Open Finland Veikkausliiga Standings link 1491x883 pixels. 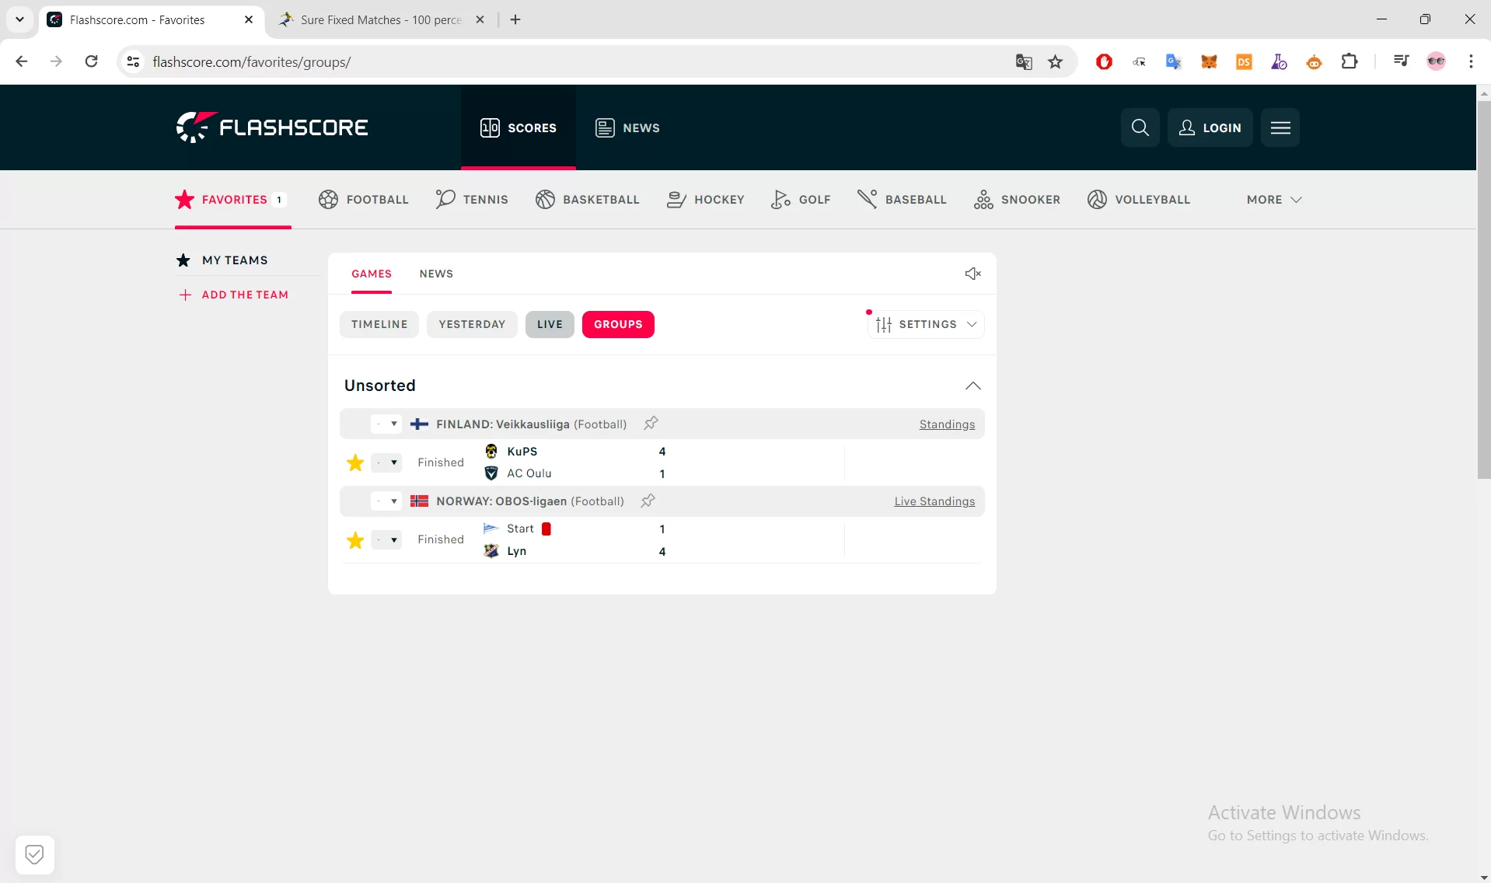[x=947, y=424]
